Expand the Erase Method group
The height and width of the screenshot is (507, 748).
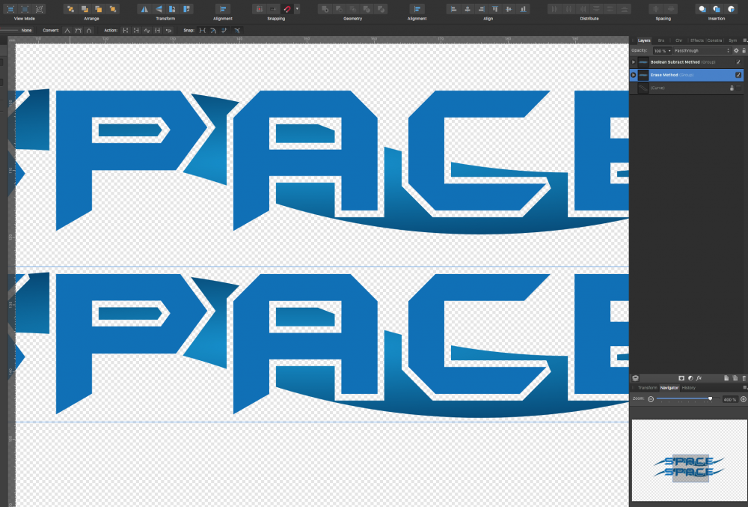click(634, 75)
